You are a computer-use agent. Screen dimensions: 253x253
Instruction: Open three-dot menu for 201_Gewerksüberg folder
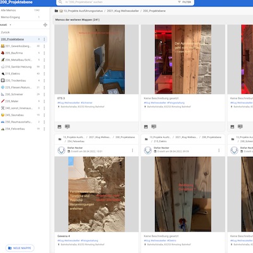point(44,46)
